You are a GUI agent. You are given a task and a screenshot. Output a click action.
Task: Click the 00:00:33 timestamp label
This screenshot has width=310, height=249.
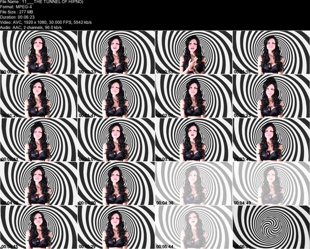point(87,72)
